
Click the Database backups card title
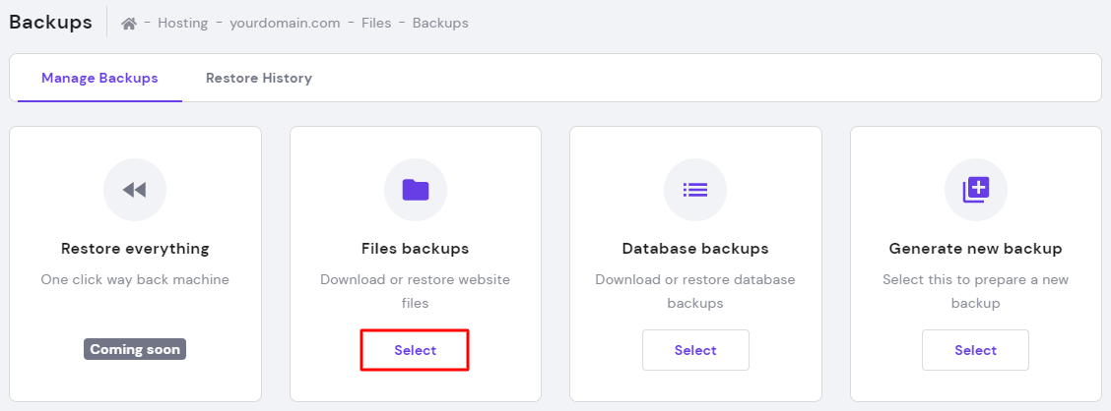point(695,249)
